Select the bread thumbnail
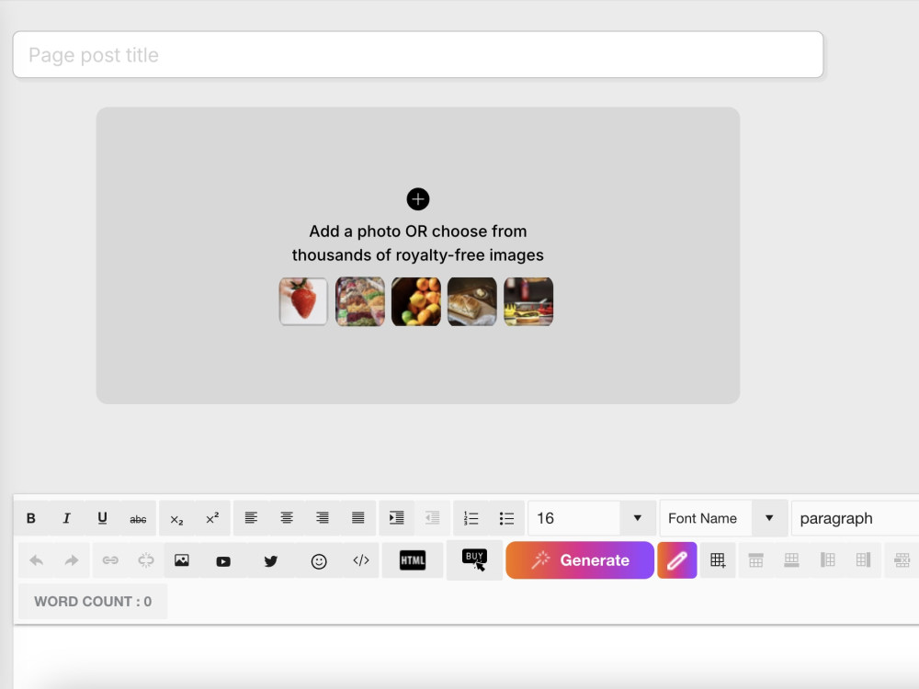 pos(471,301)
